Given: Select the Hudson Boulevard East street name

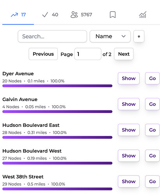Looking at the screenshot, I should [31, 125].
